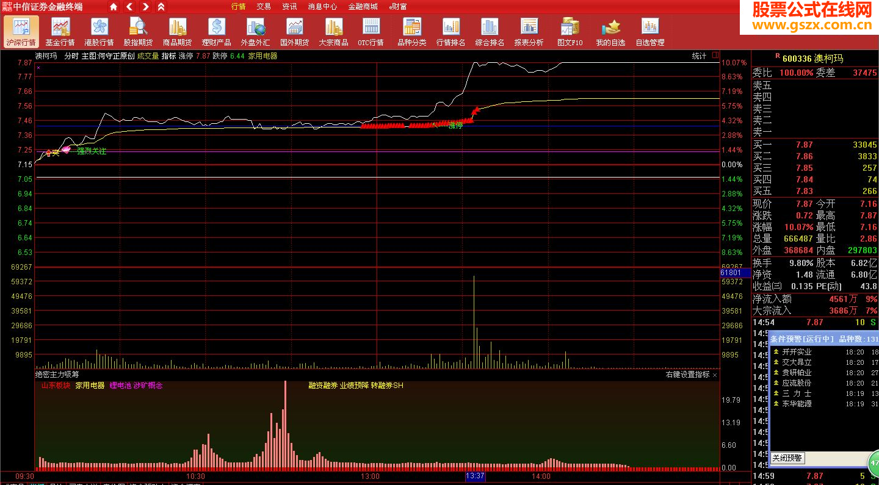
Task: Click 委比 100.00% value
Action: pyautogui.click(x=796, y=73)
